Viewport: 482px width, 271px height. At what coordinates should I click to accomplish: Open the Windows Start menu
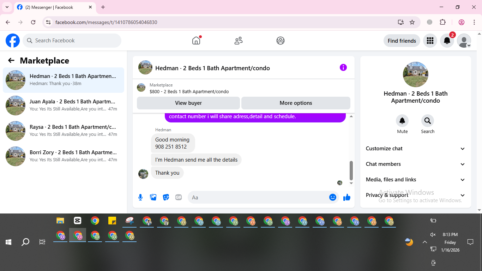click(8, 242)
